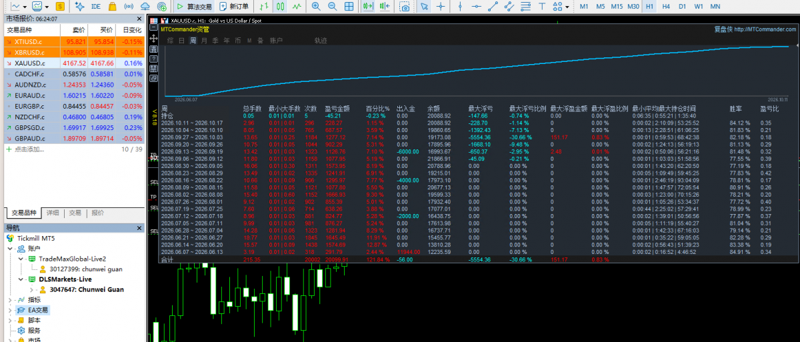Select account 30127399: chunwei guan
This screenshot has width=800, height=342.
(85, 269)
